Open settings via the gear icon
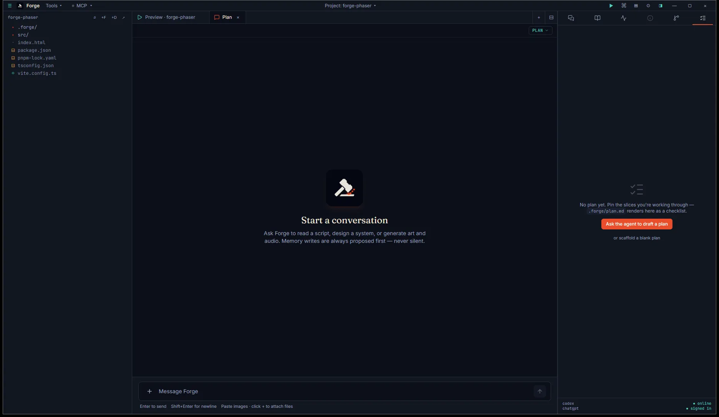This screenshot has height=417, width=719. tap(648, 6)
